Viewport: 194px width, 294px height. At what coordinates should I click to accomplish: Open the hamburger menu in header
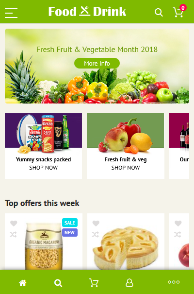(11, 13)
